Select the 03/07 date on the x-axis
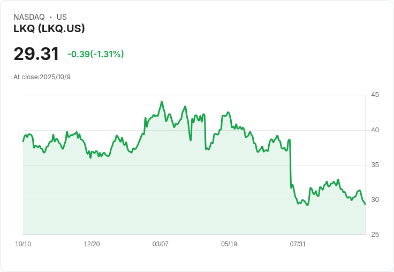 pos(160,244)
